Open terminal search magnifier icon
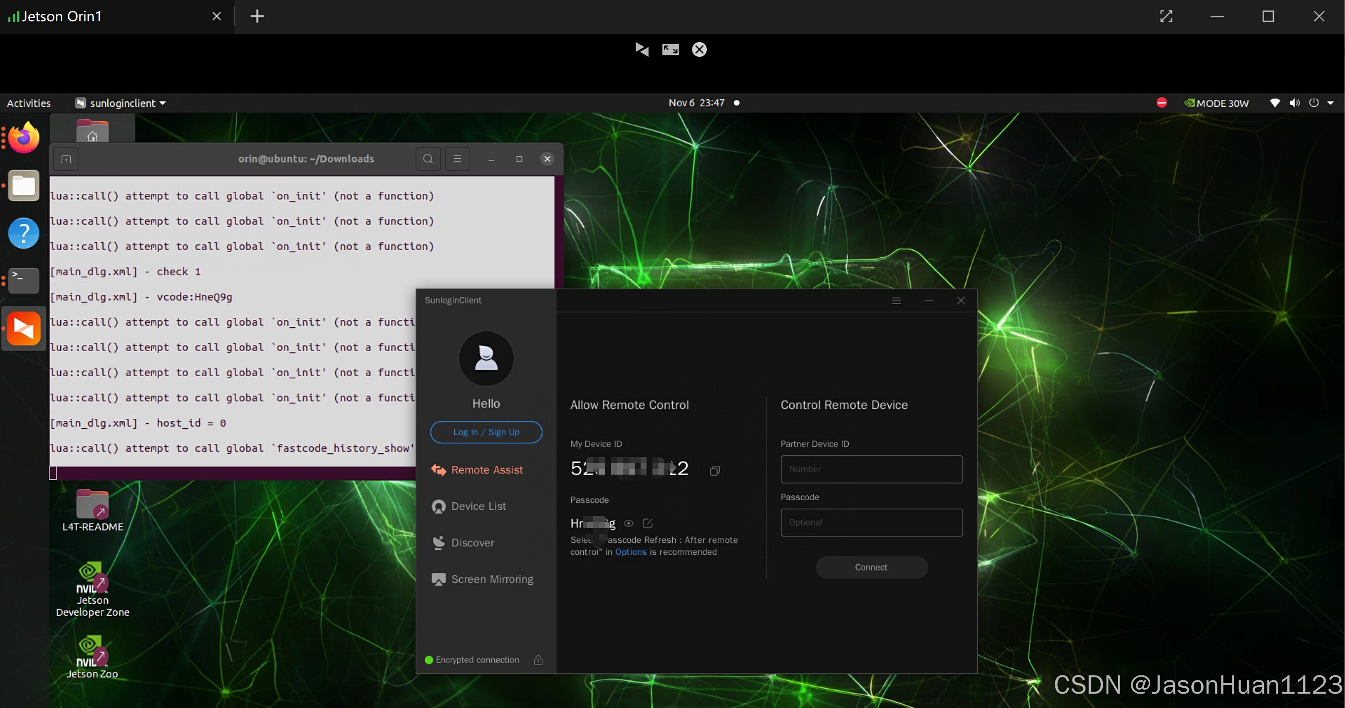The image size is (1345, 708). (x=428, y=159)
